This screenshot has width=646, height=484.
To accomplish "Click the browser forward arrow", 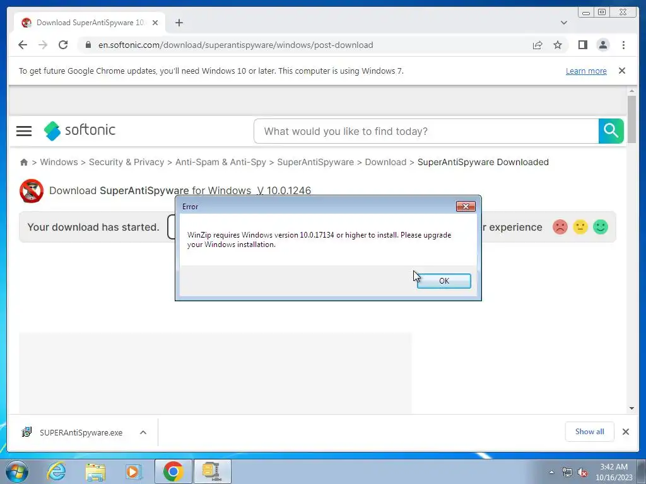I will click(43, 45).
